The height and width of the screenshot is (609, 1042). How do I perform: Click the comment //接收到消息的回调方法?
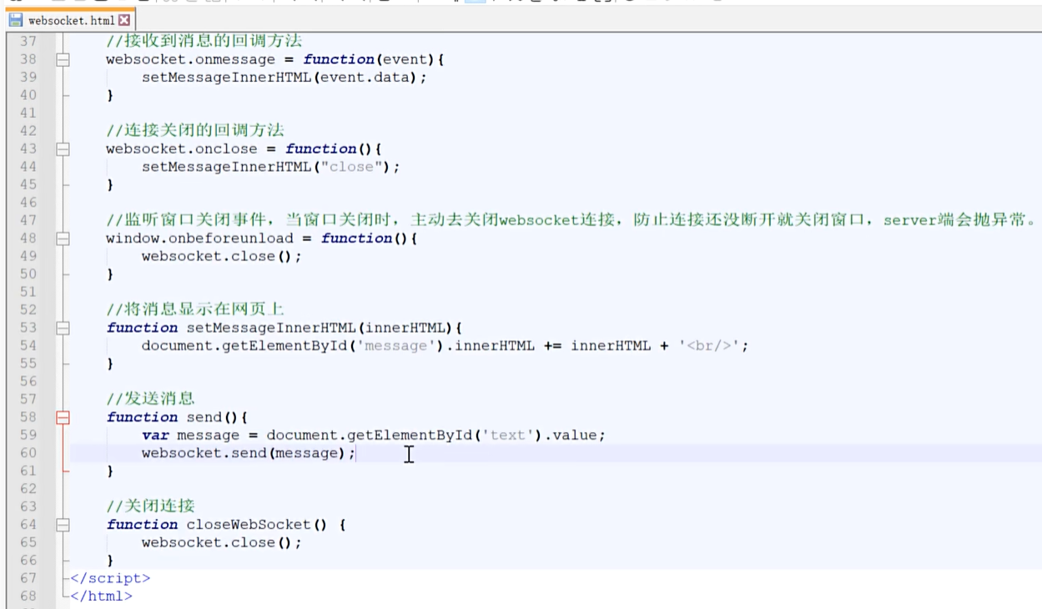point(204,41)
